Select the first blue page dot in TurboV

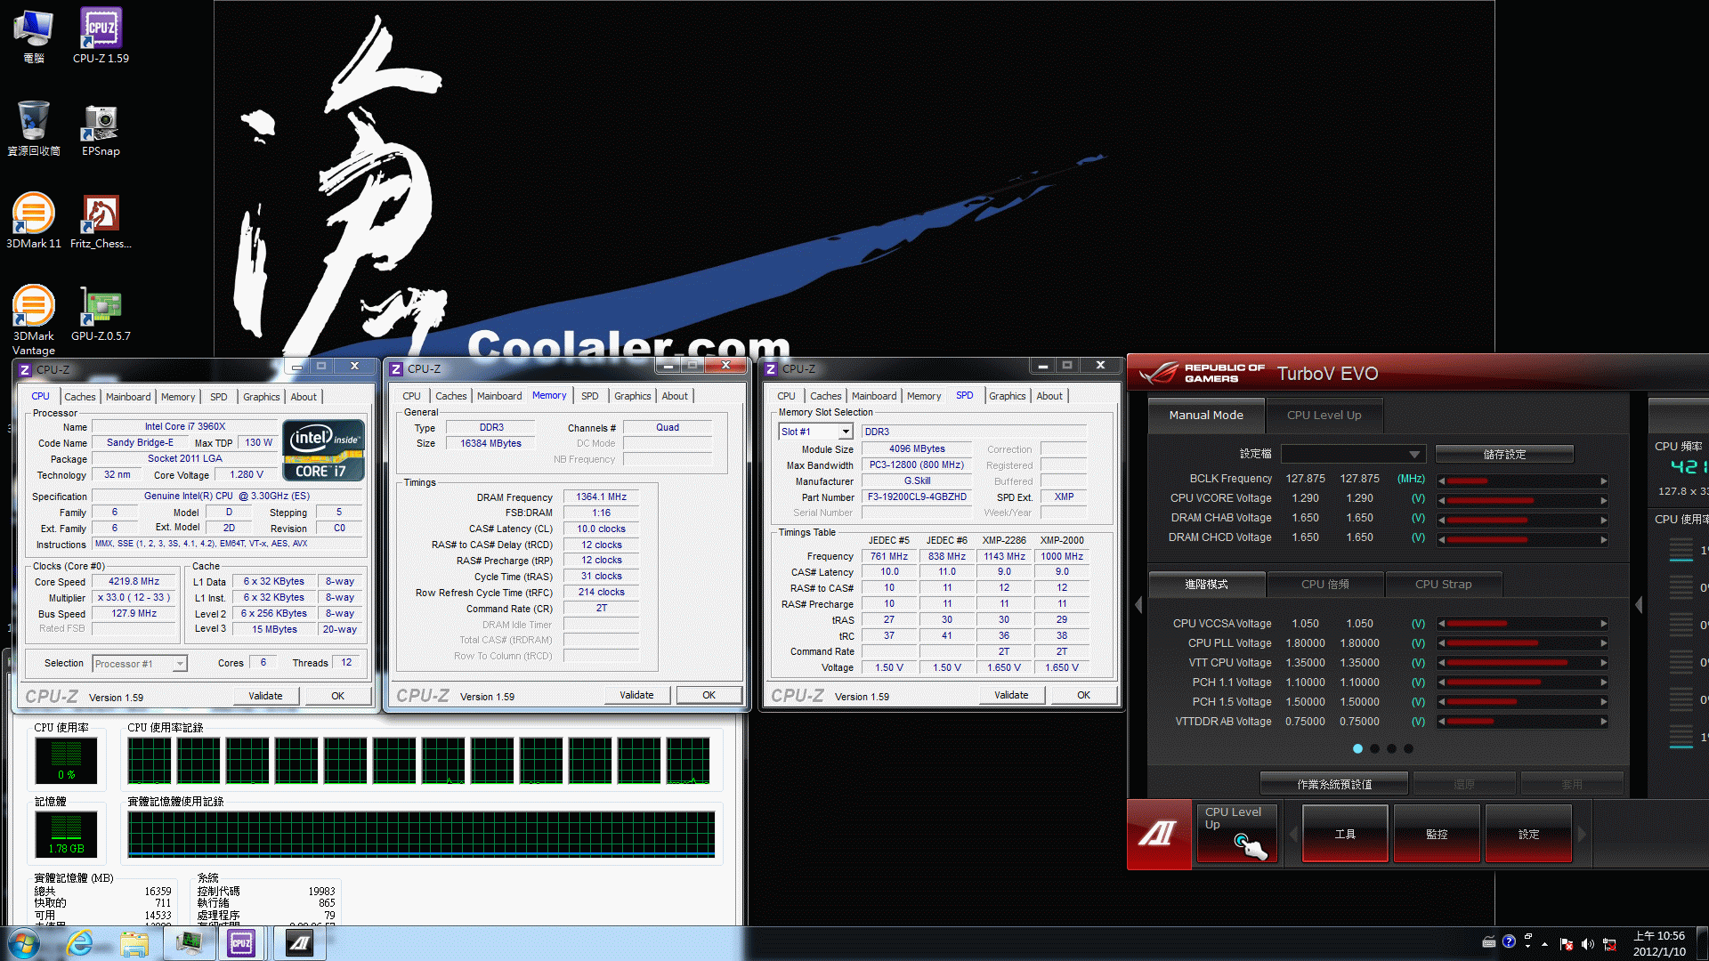click(1357, 748)
